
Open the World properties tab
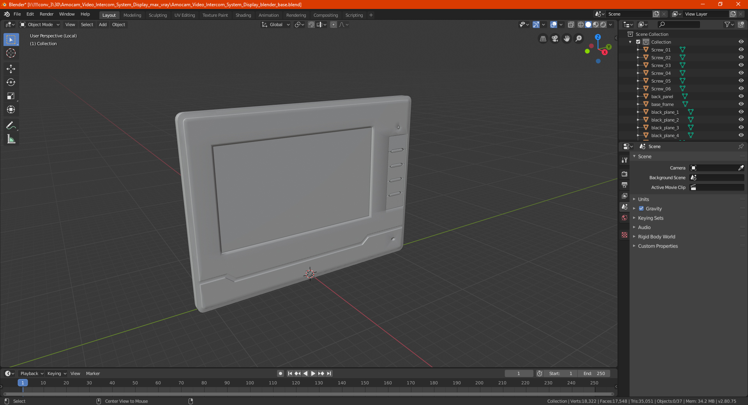tap(625, 218)
